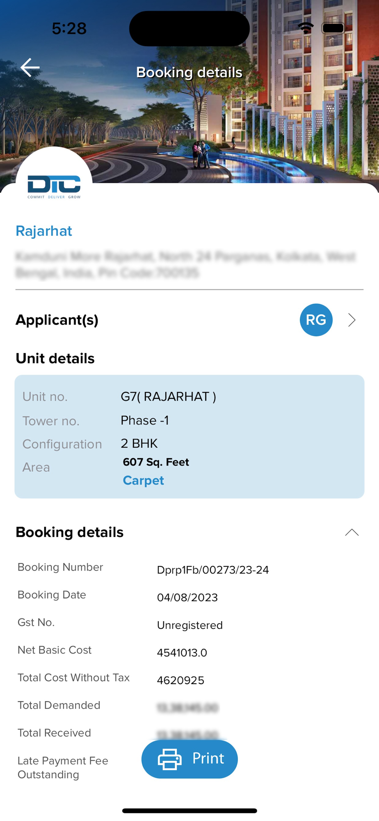Screen dimensions: 379x821
Task: Tap the home indicator bar
Action: coord(189,811)
